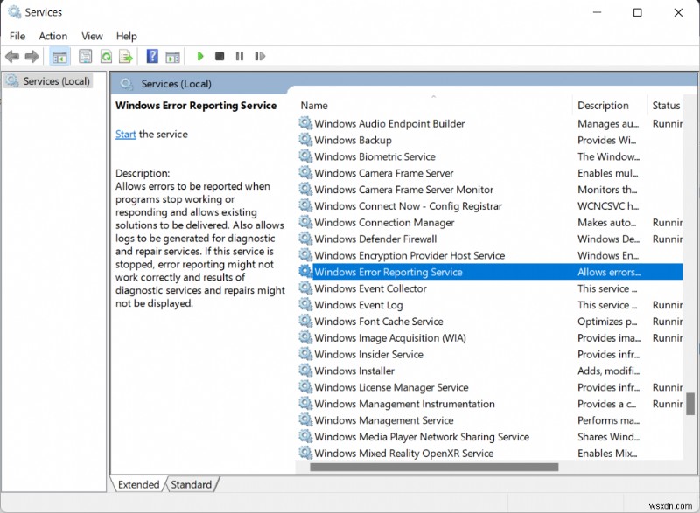Image resolution: width=700 pixels, height=513 pixels.
Task: Click 'Monitors th...' description cell
Action: pyautogui.click(x=607, y=190)
